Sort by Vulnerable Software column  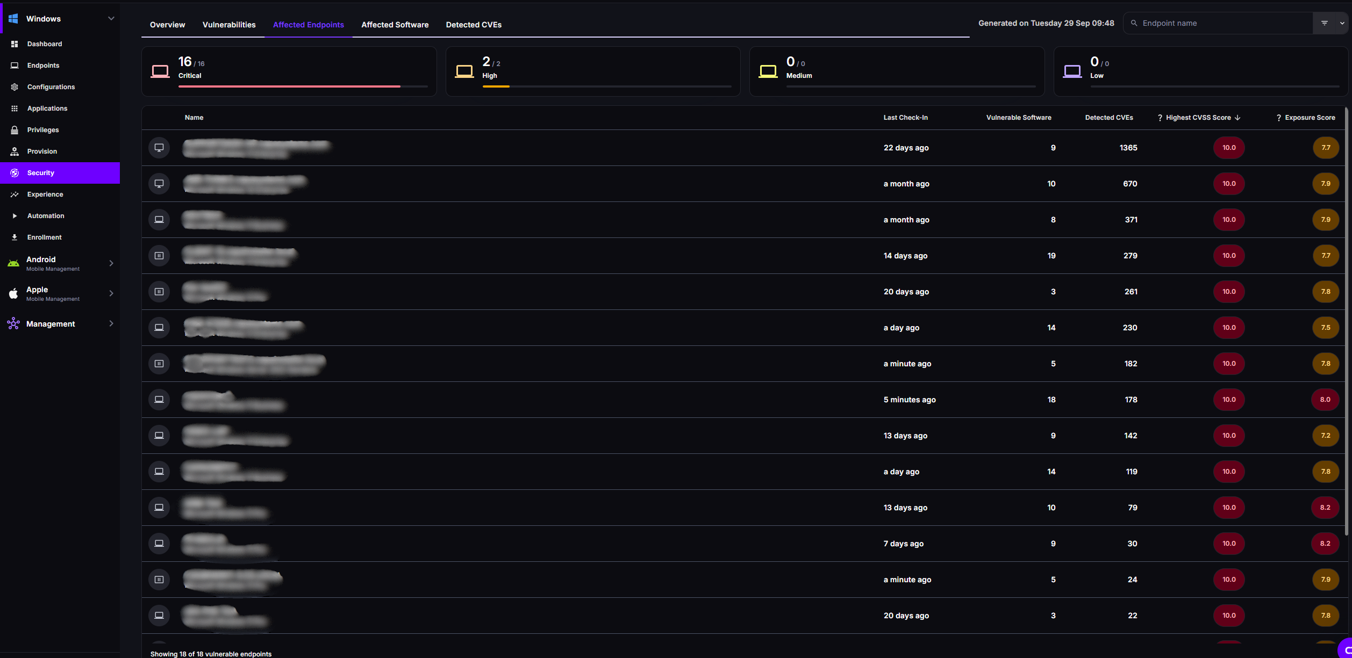1019,118
